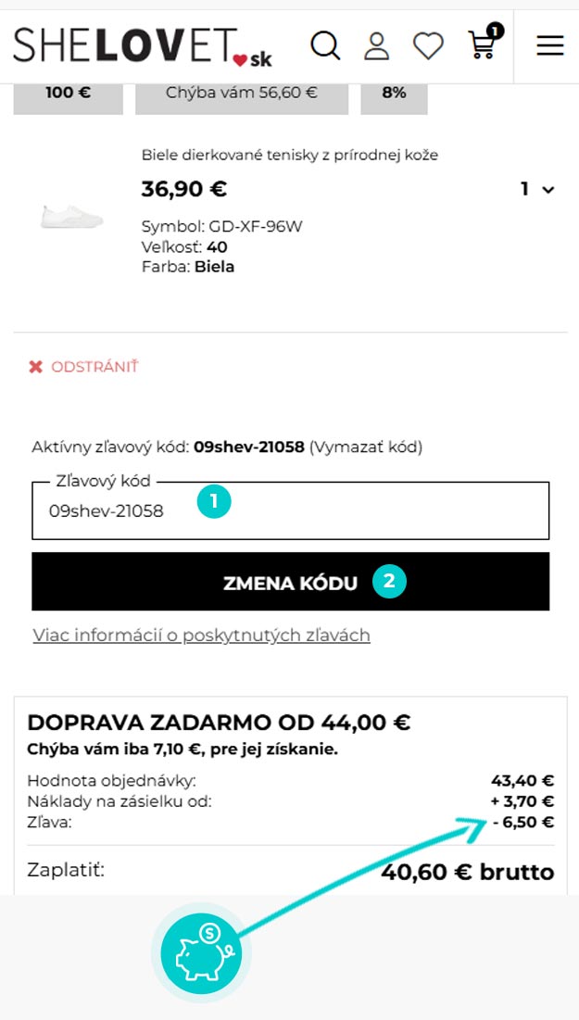Click the ODSTRÁNIŤ remove link
579x1020 pixels.
pyautogui.click(x=94, y=367)
